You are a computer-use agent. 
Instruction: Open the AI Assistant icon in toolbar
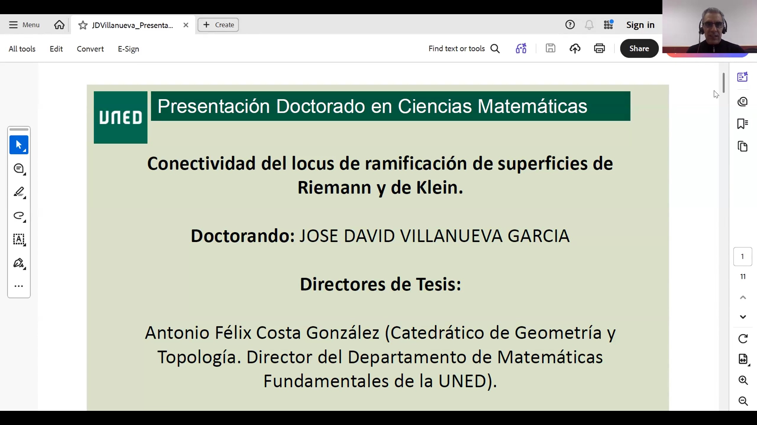pyautogui.click(x=521, y=48)
